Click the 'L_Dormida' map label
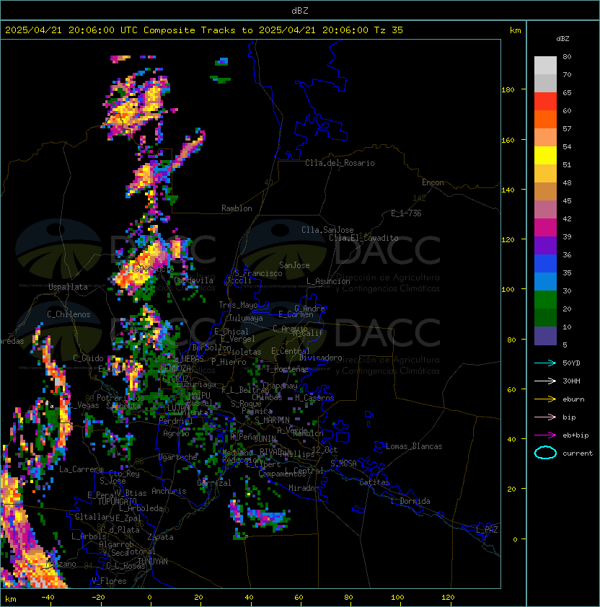 click(410, 501)
